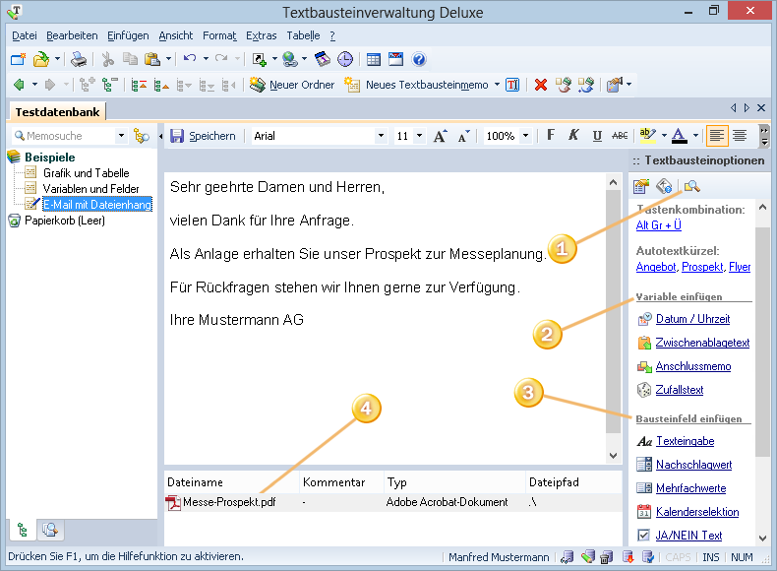Click the Speichern floppy disk icon
777x571 pixels.
[x=178, y=136]
